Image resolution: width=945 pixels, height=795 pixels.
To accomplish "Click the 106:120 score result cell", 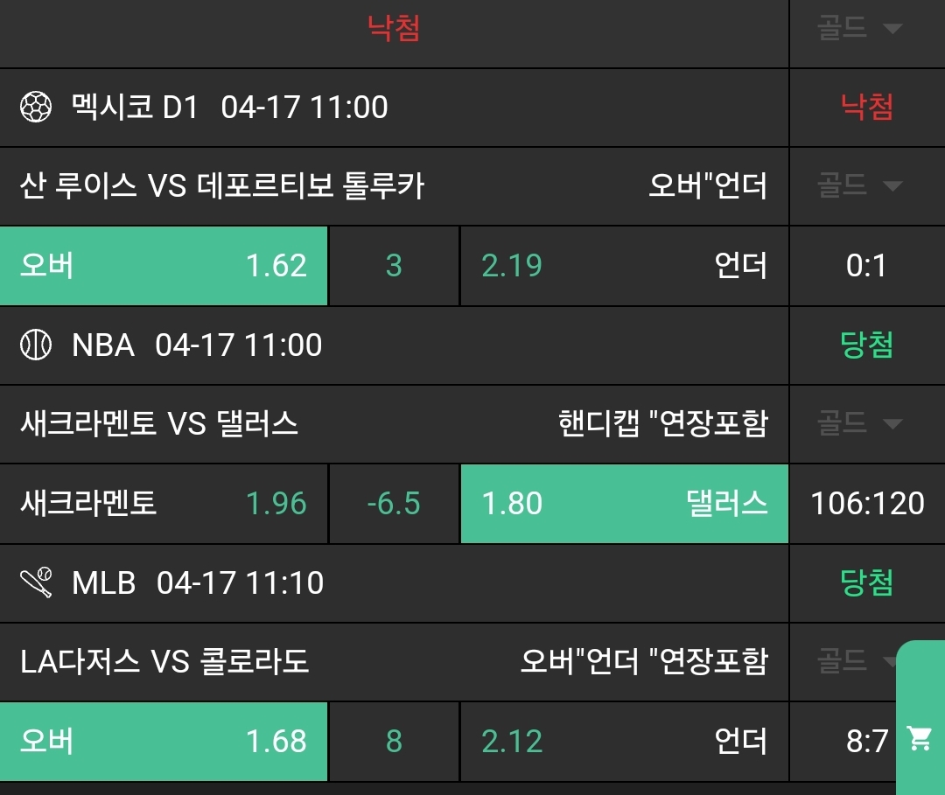I will point(866,504).
